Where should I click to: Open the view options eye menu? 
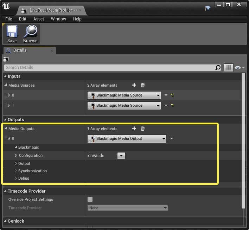coord(240,68)
